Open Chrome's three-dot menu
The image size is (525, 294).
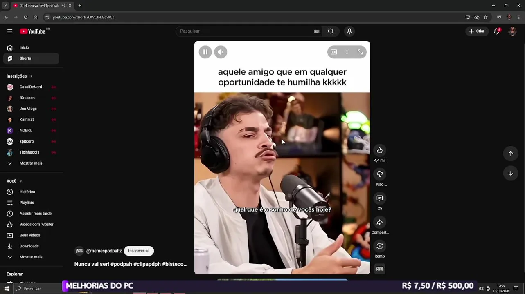[519, 17]
